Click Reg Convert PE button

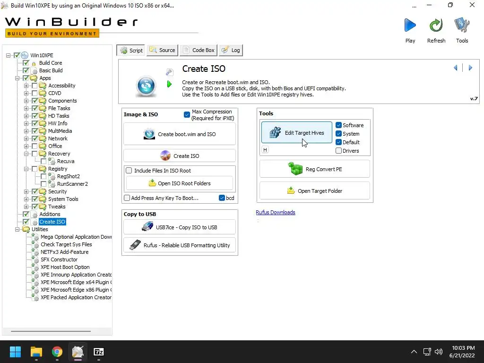click(x=314, y=169)
